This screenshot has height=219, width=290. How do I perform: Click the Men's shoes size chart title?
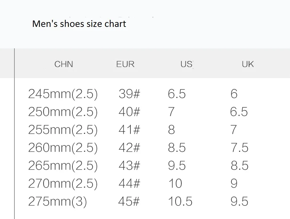[x=79, y=24]
